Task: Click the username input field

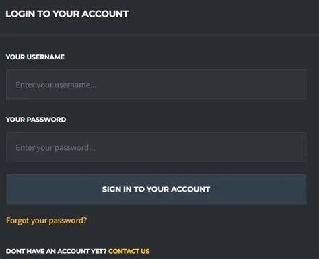Action: 156,84
